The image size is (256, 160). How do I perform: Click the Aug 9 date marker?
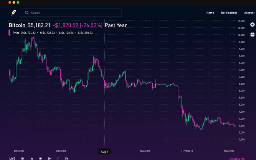tap(104, 152)
